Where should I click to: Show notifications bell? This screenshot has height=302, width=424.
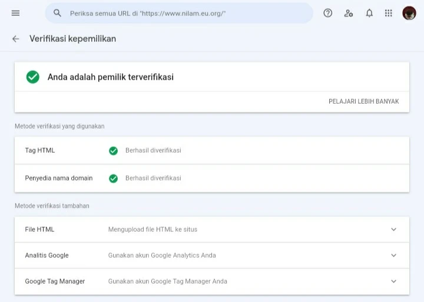click(369, 13)
